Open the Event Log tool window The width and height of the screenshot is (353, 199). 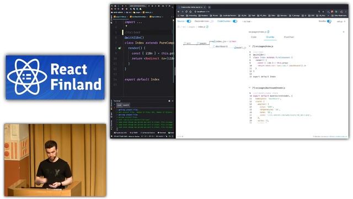pos(171,133)
